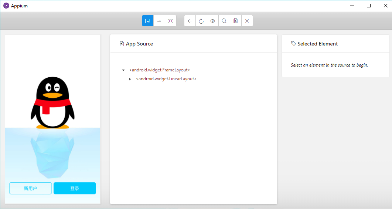Start recording with the eye icon
The height and width of the screenshot is (209, 392).
point(213,21)
